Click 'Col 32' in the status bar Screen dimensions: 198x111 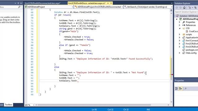110,110
